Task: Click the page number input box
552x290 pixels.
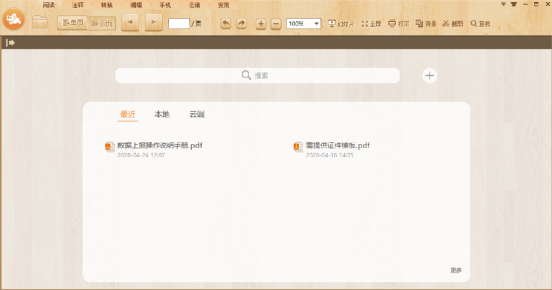Action: pyautogui.click(x=179, y=23)
